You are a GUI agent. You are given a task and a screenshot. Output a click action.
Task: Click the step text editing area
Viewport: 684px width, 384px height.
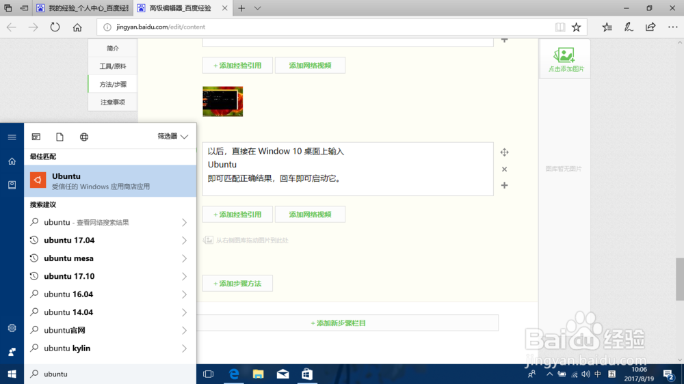[347, 169]
